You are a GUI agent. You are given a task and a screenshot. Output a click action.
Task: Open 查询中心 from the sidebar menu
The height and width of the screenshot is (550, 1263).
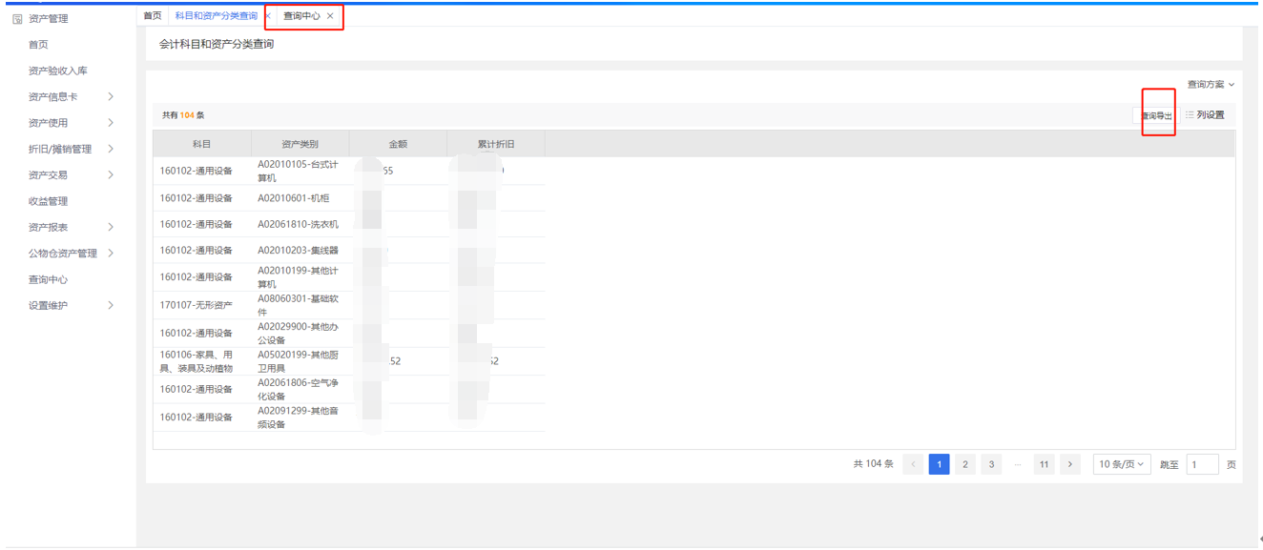pos(48,280)
